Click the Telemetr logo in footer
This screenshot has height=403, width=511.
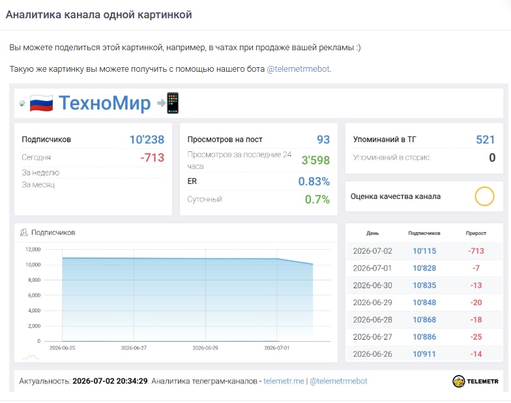[x=476, y=381]
